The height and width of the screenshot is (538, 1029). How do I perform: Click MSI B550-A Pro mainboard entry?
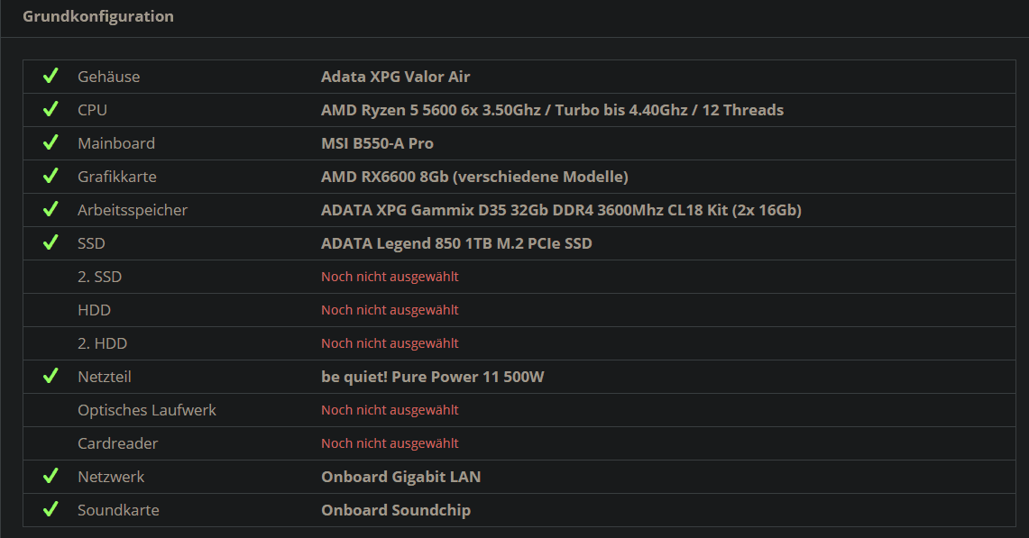(377, 143)
